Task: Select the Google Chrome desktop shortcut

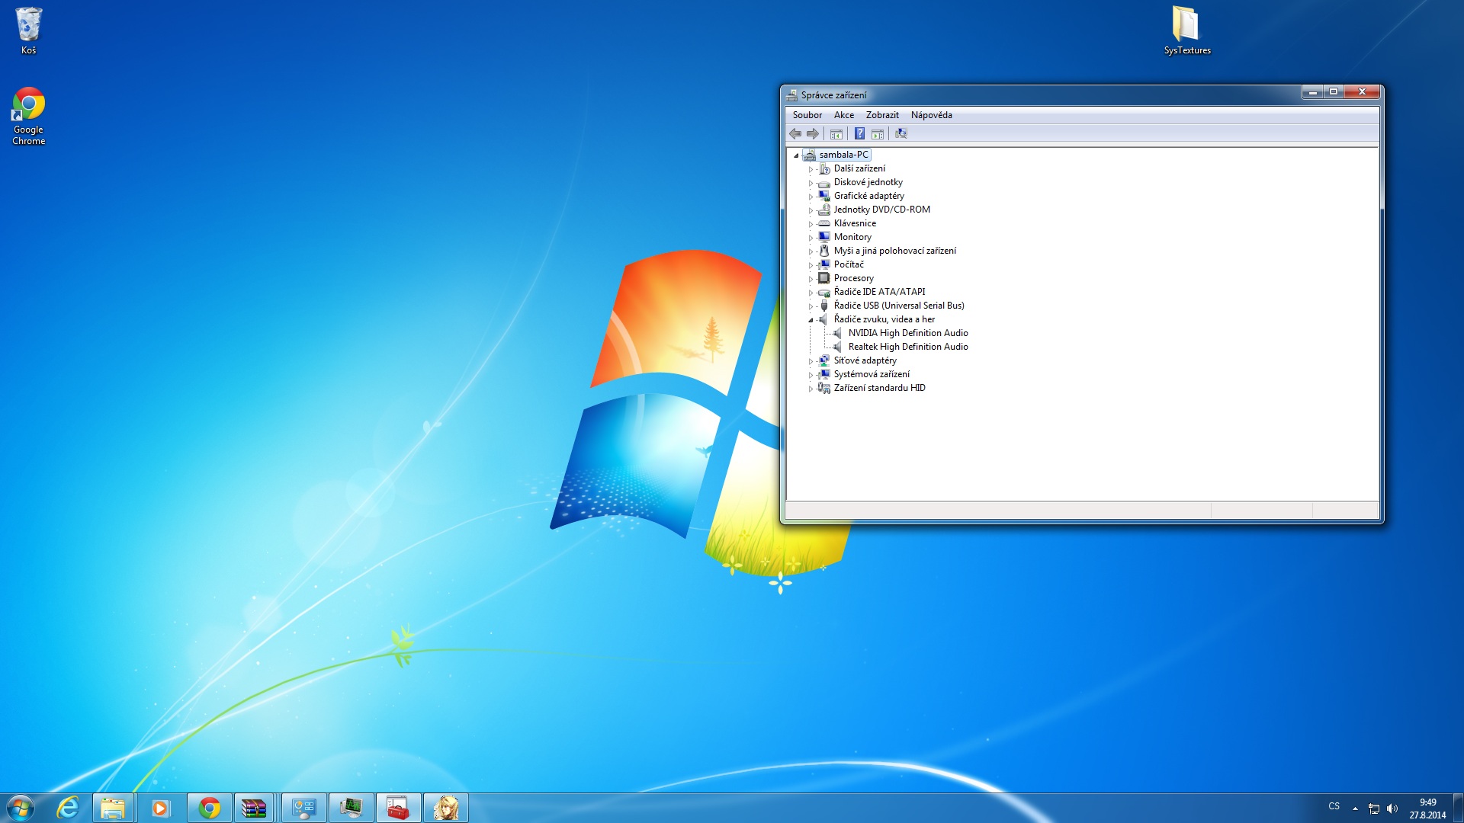Action: tap(29, 116)
